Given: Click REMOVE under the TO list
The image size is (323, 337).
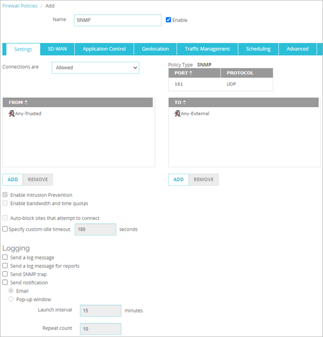Looking at the screenshot, I should (x=204, y=180).
